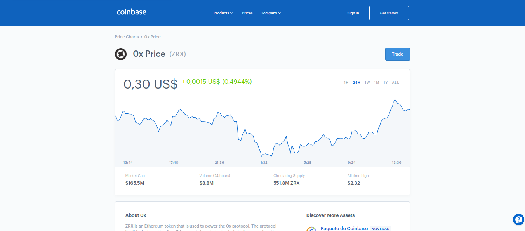Click the NOVEDAD badge
Image resolution: width=525 pixels, height=231 pixels.
(x=381, y=229)
